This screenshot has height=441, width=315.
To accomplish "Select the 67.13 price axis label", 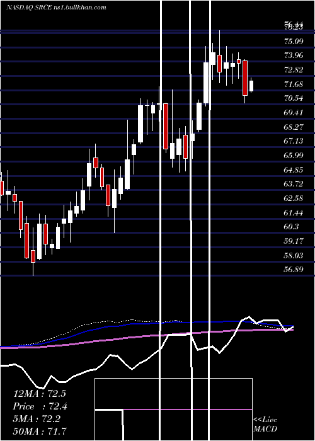I will [294, 141].
